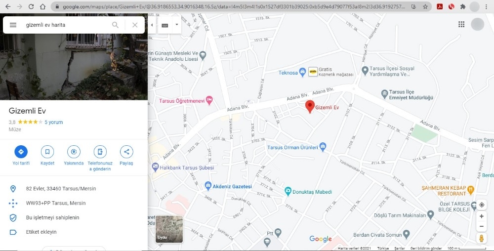Click the 100 m scale bar
Viewport: 494px width, 251px height.
[467, 249]
